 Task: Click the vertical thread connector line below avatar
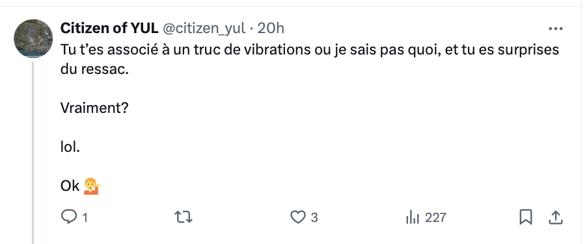click(33, 153)
